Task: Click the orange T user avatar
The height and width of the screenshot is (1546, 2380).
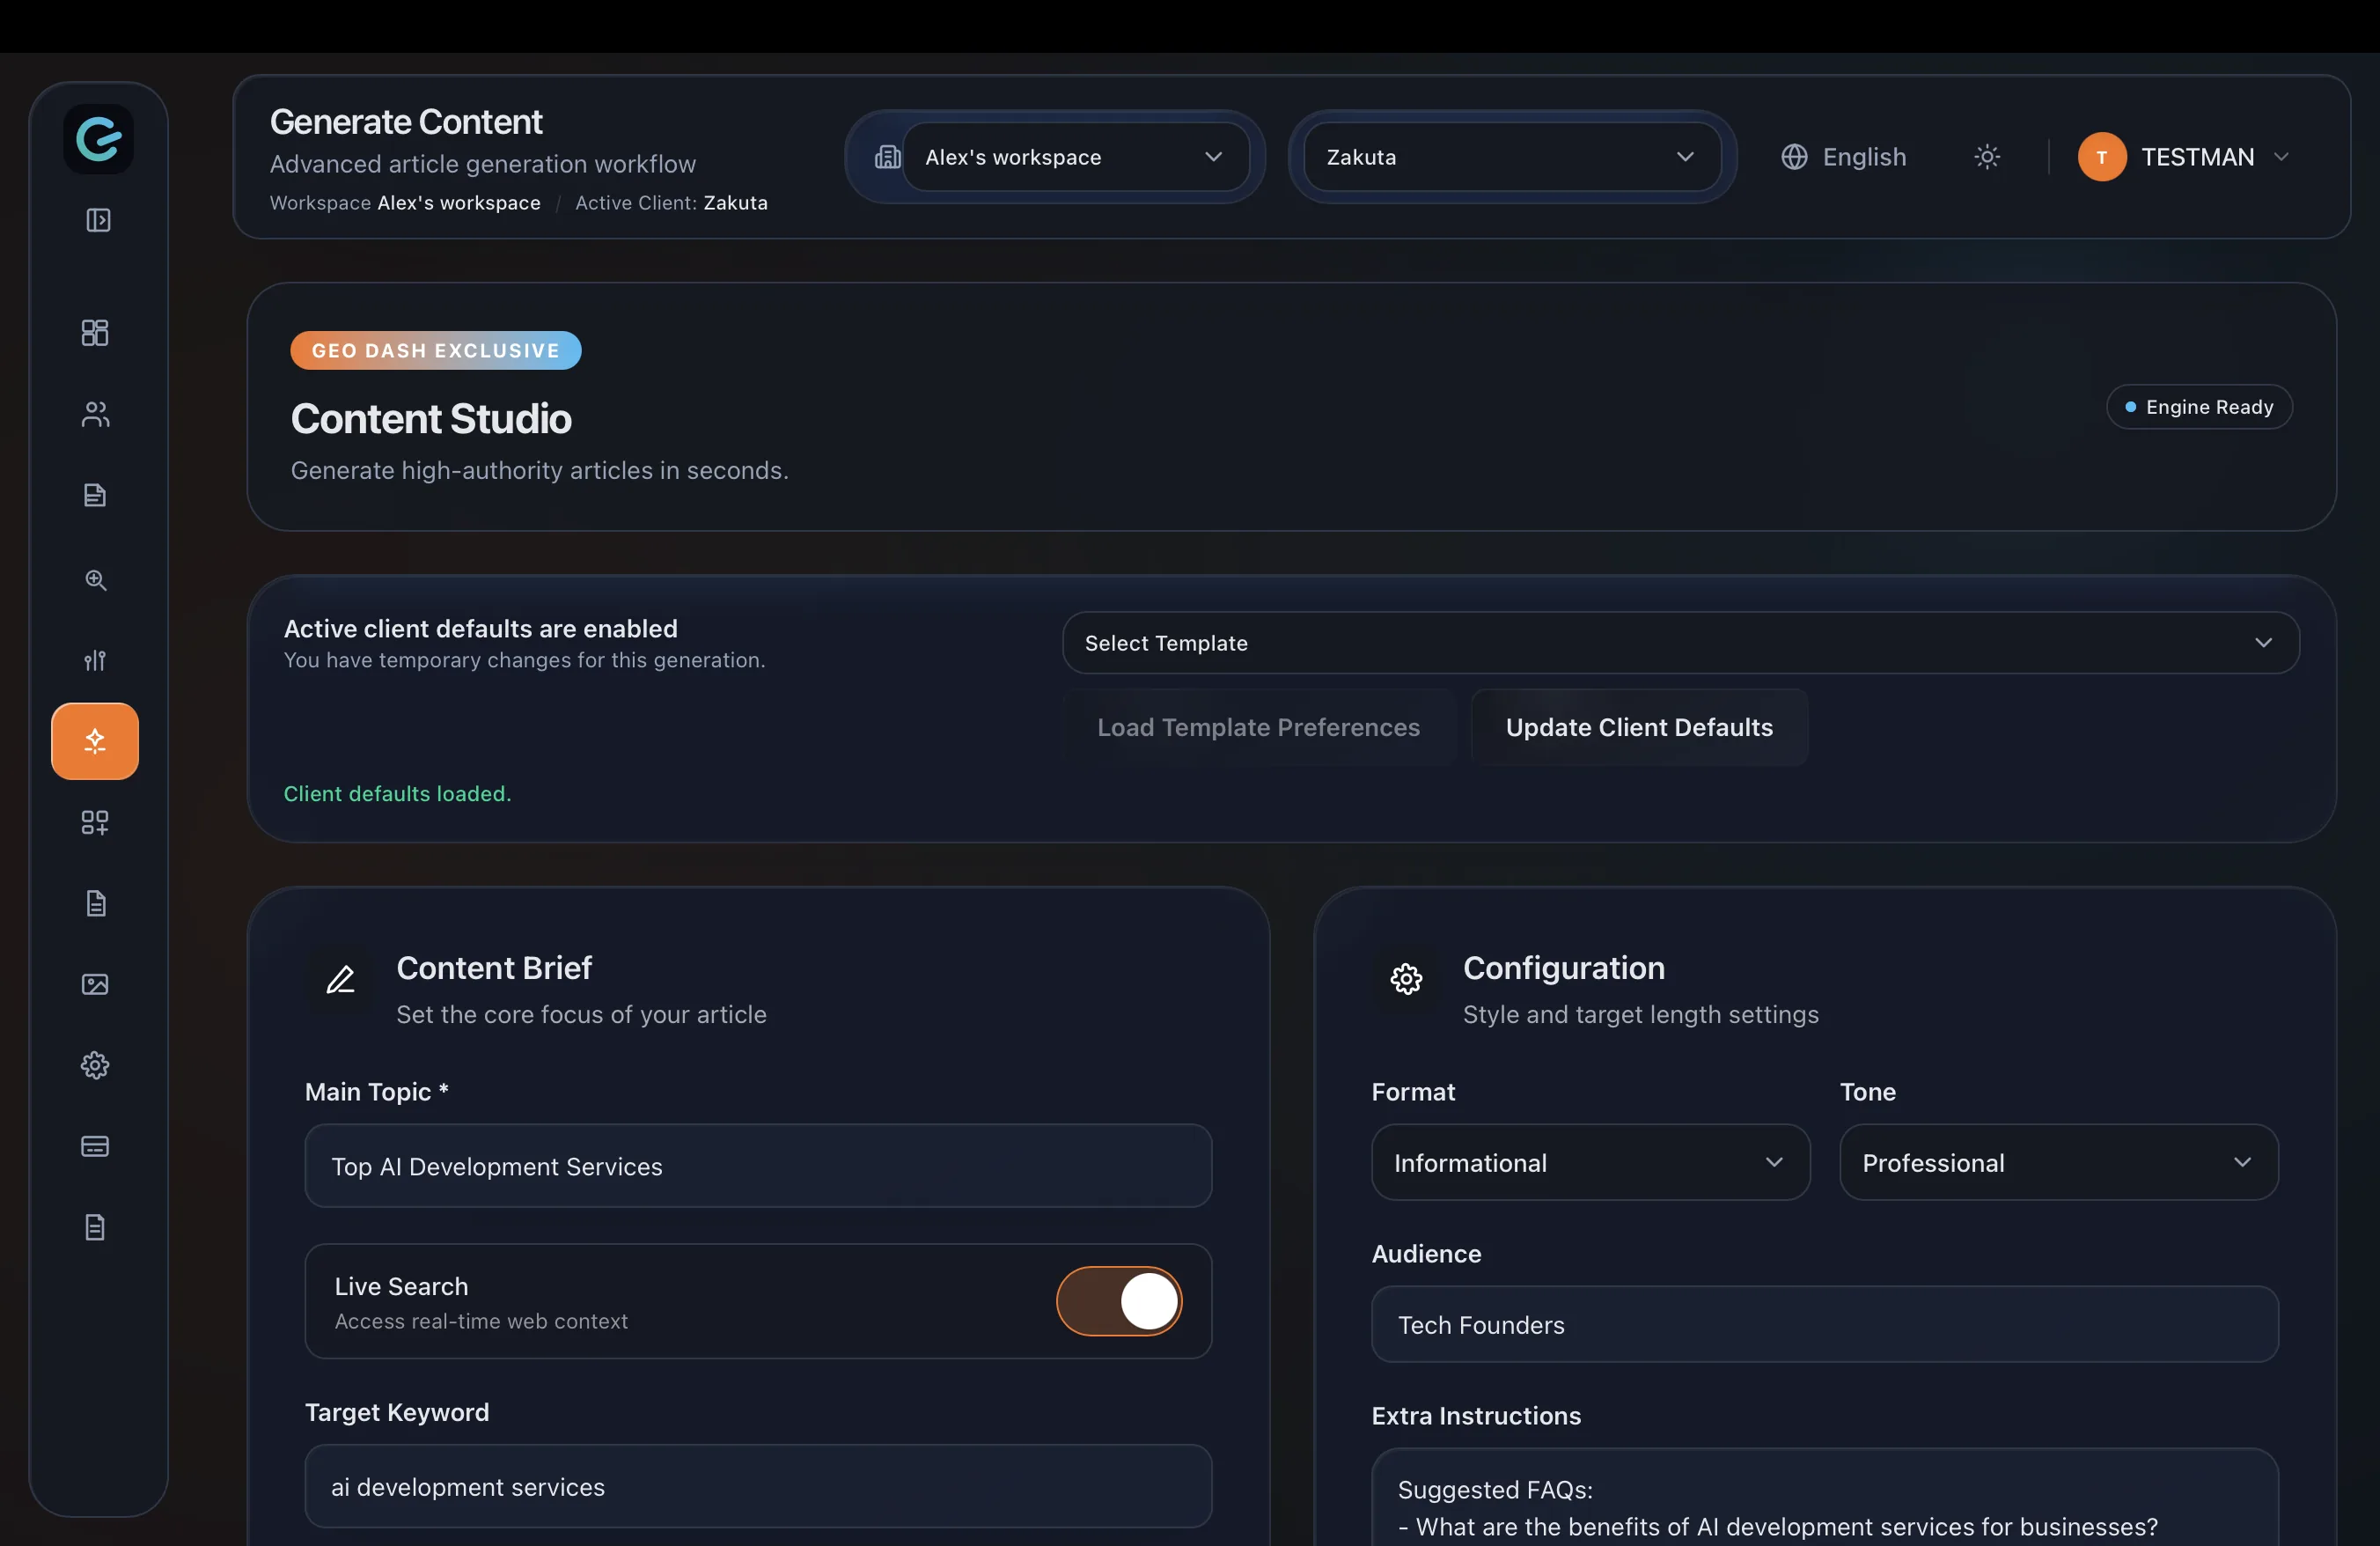Action: [2102, 157]
